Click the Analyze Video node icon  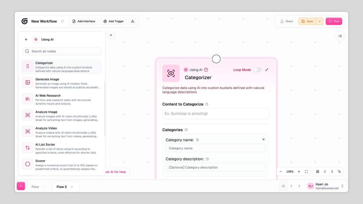pyautogui.click(x=28, y=131)
